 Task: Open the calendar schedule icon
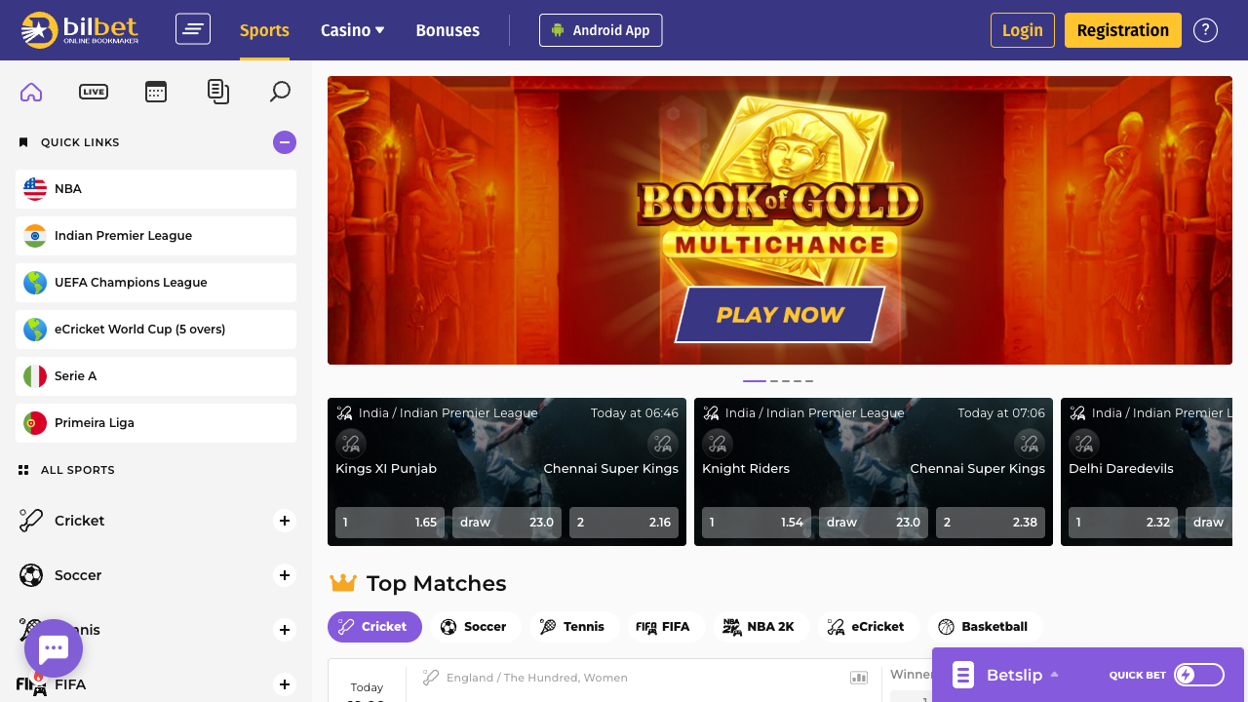[156, 92]
